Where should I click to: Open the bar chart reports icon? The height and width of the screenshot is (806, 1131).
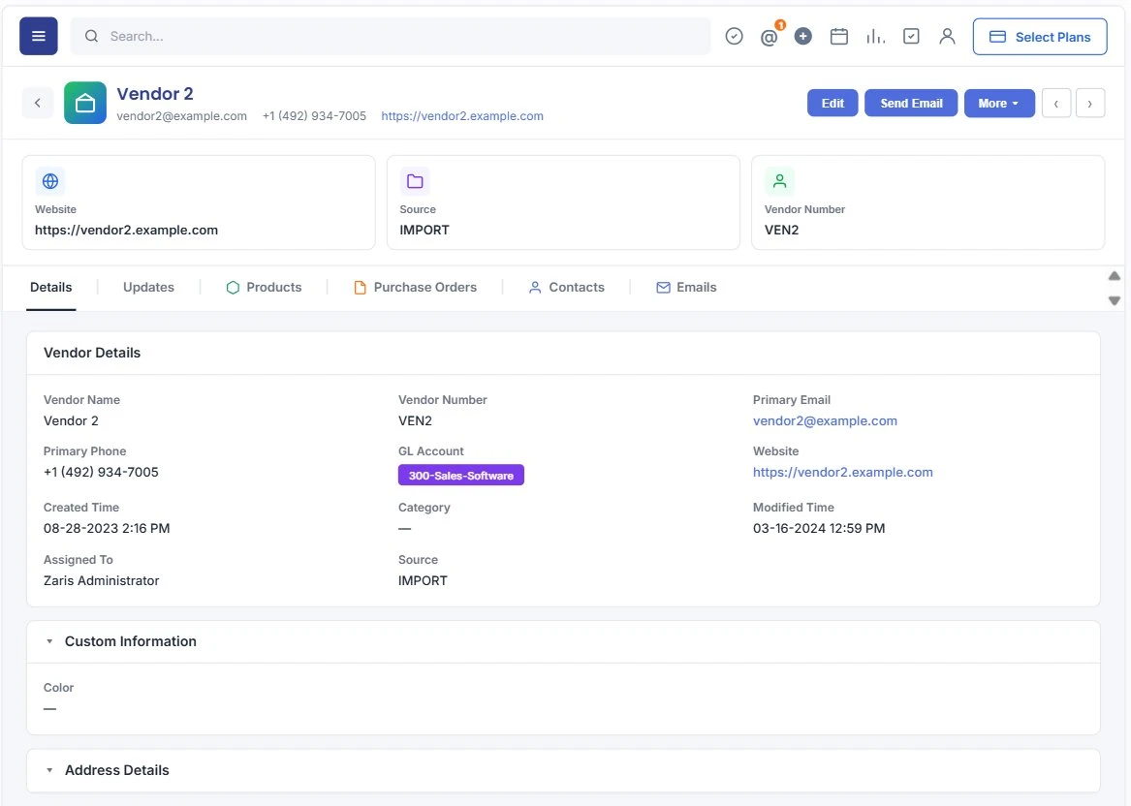[875, 36]
